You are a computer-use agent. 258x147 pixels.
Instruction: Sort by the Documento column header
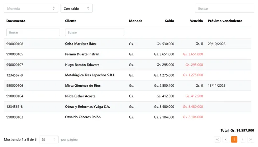point(16,21)
